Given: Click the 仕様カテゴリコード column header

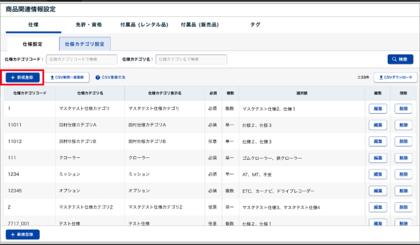Looking at the screenshot, I should [30, 93].
